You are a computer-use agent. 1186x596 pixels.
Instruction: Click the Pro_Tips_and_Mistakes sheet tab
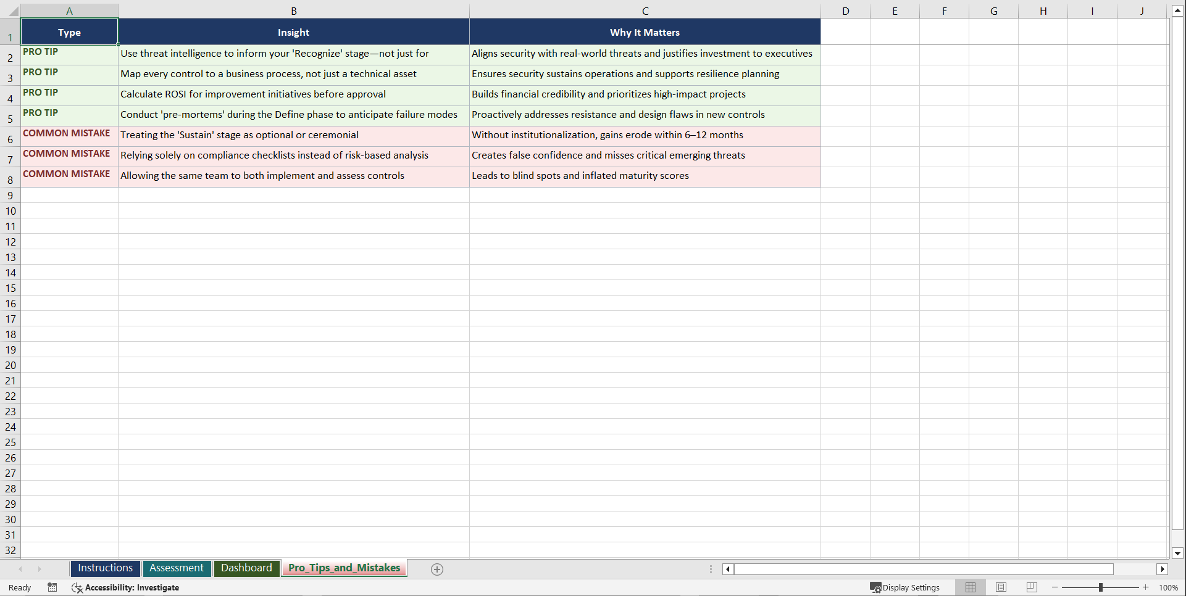[x=344, y=568]
